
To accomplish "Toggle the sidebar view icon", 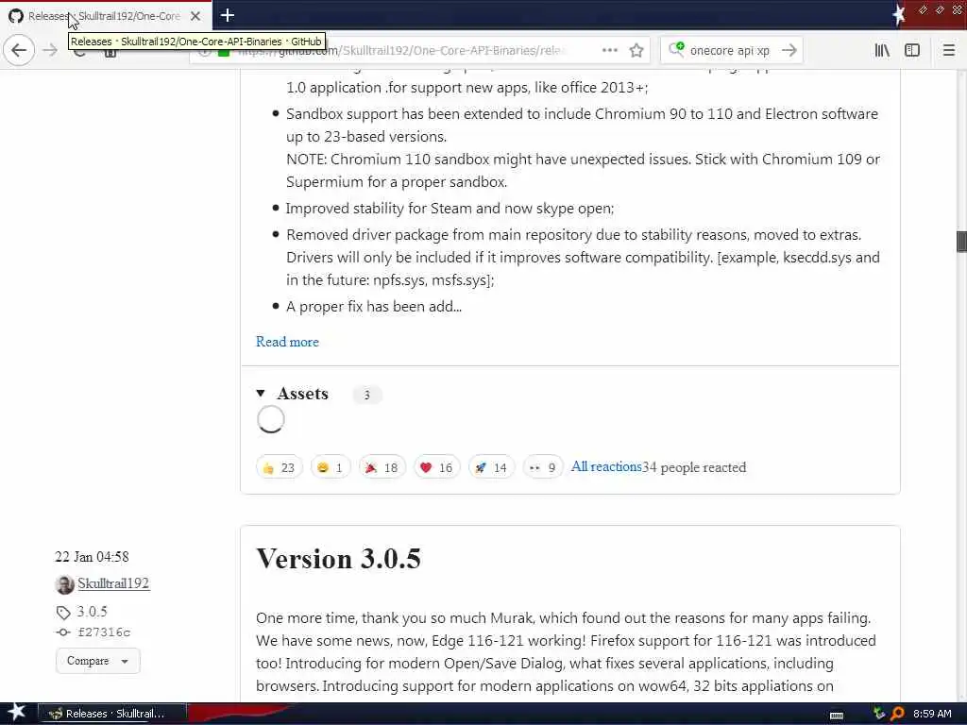I will [x=912, y=50].
